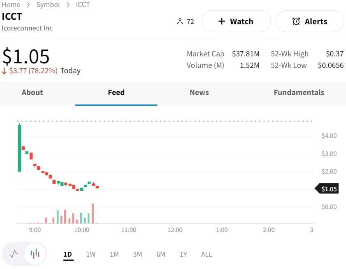Switch to the candlestick chart view

pyautogui.click(x=35, y=254)
